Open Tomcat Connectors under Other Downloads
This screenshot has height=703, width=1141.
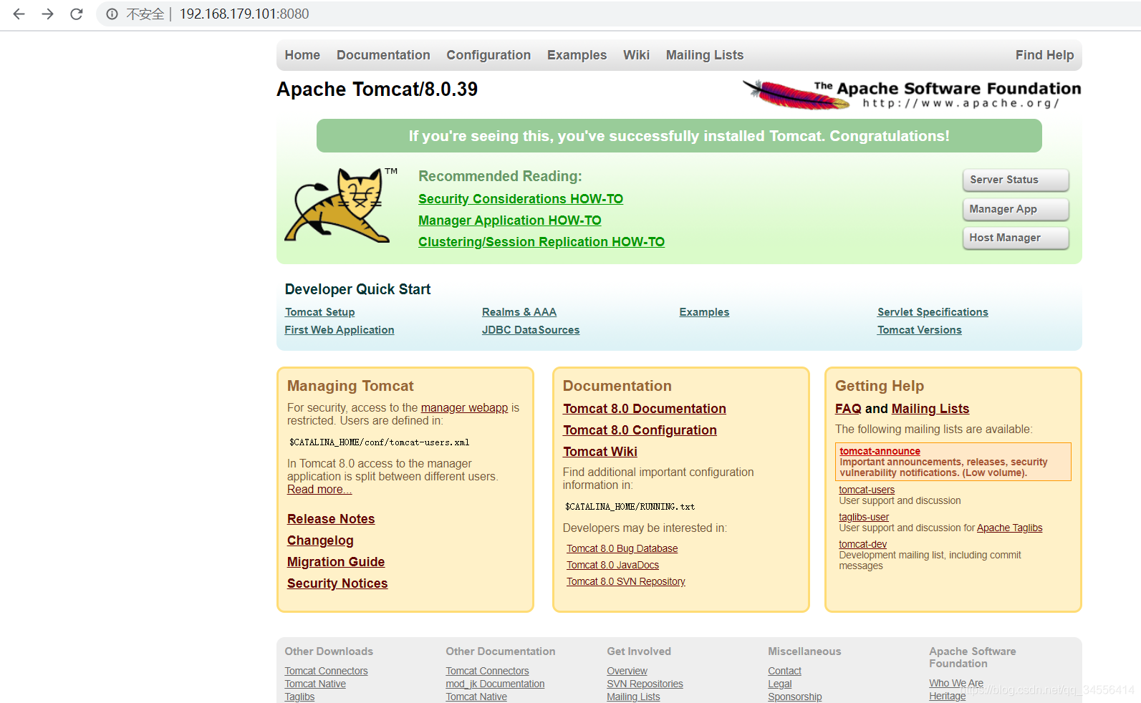pyautogui.click(x=326, y=671)
